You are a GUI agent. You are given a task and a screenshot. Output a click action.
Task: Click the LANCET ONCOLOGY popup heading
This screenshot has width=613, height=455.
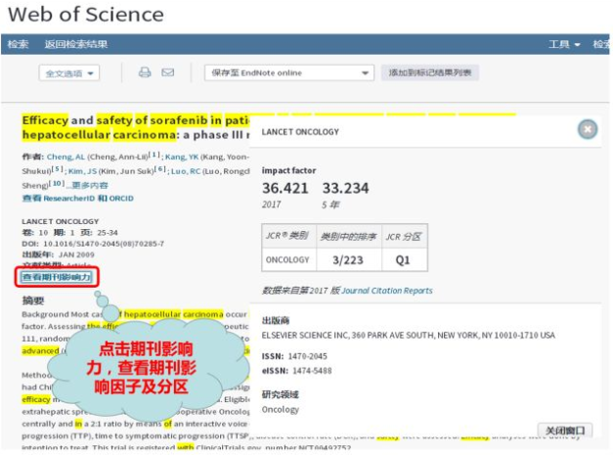point(300,132)
